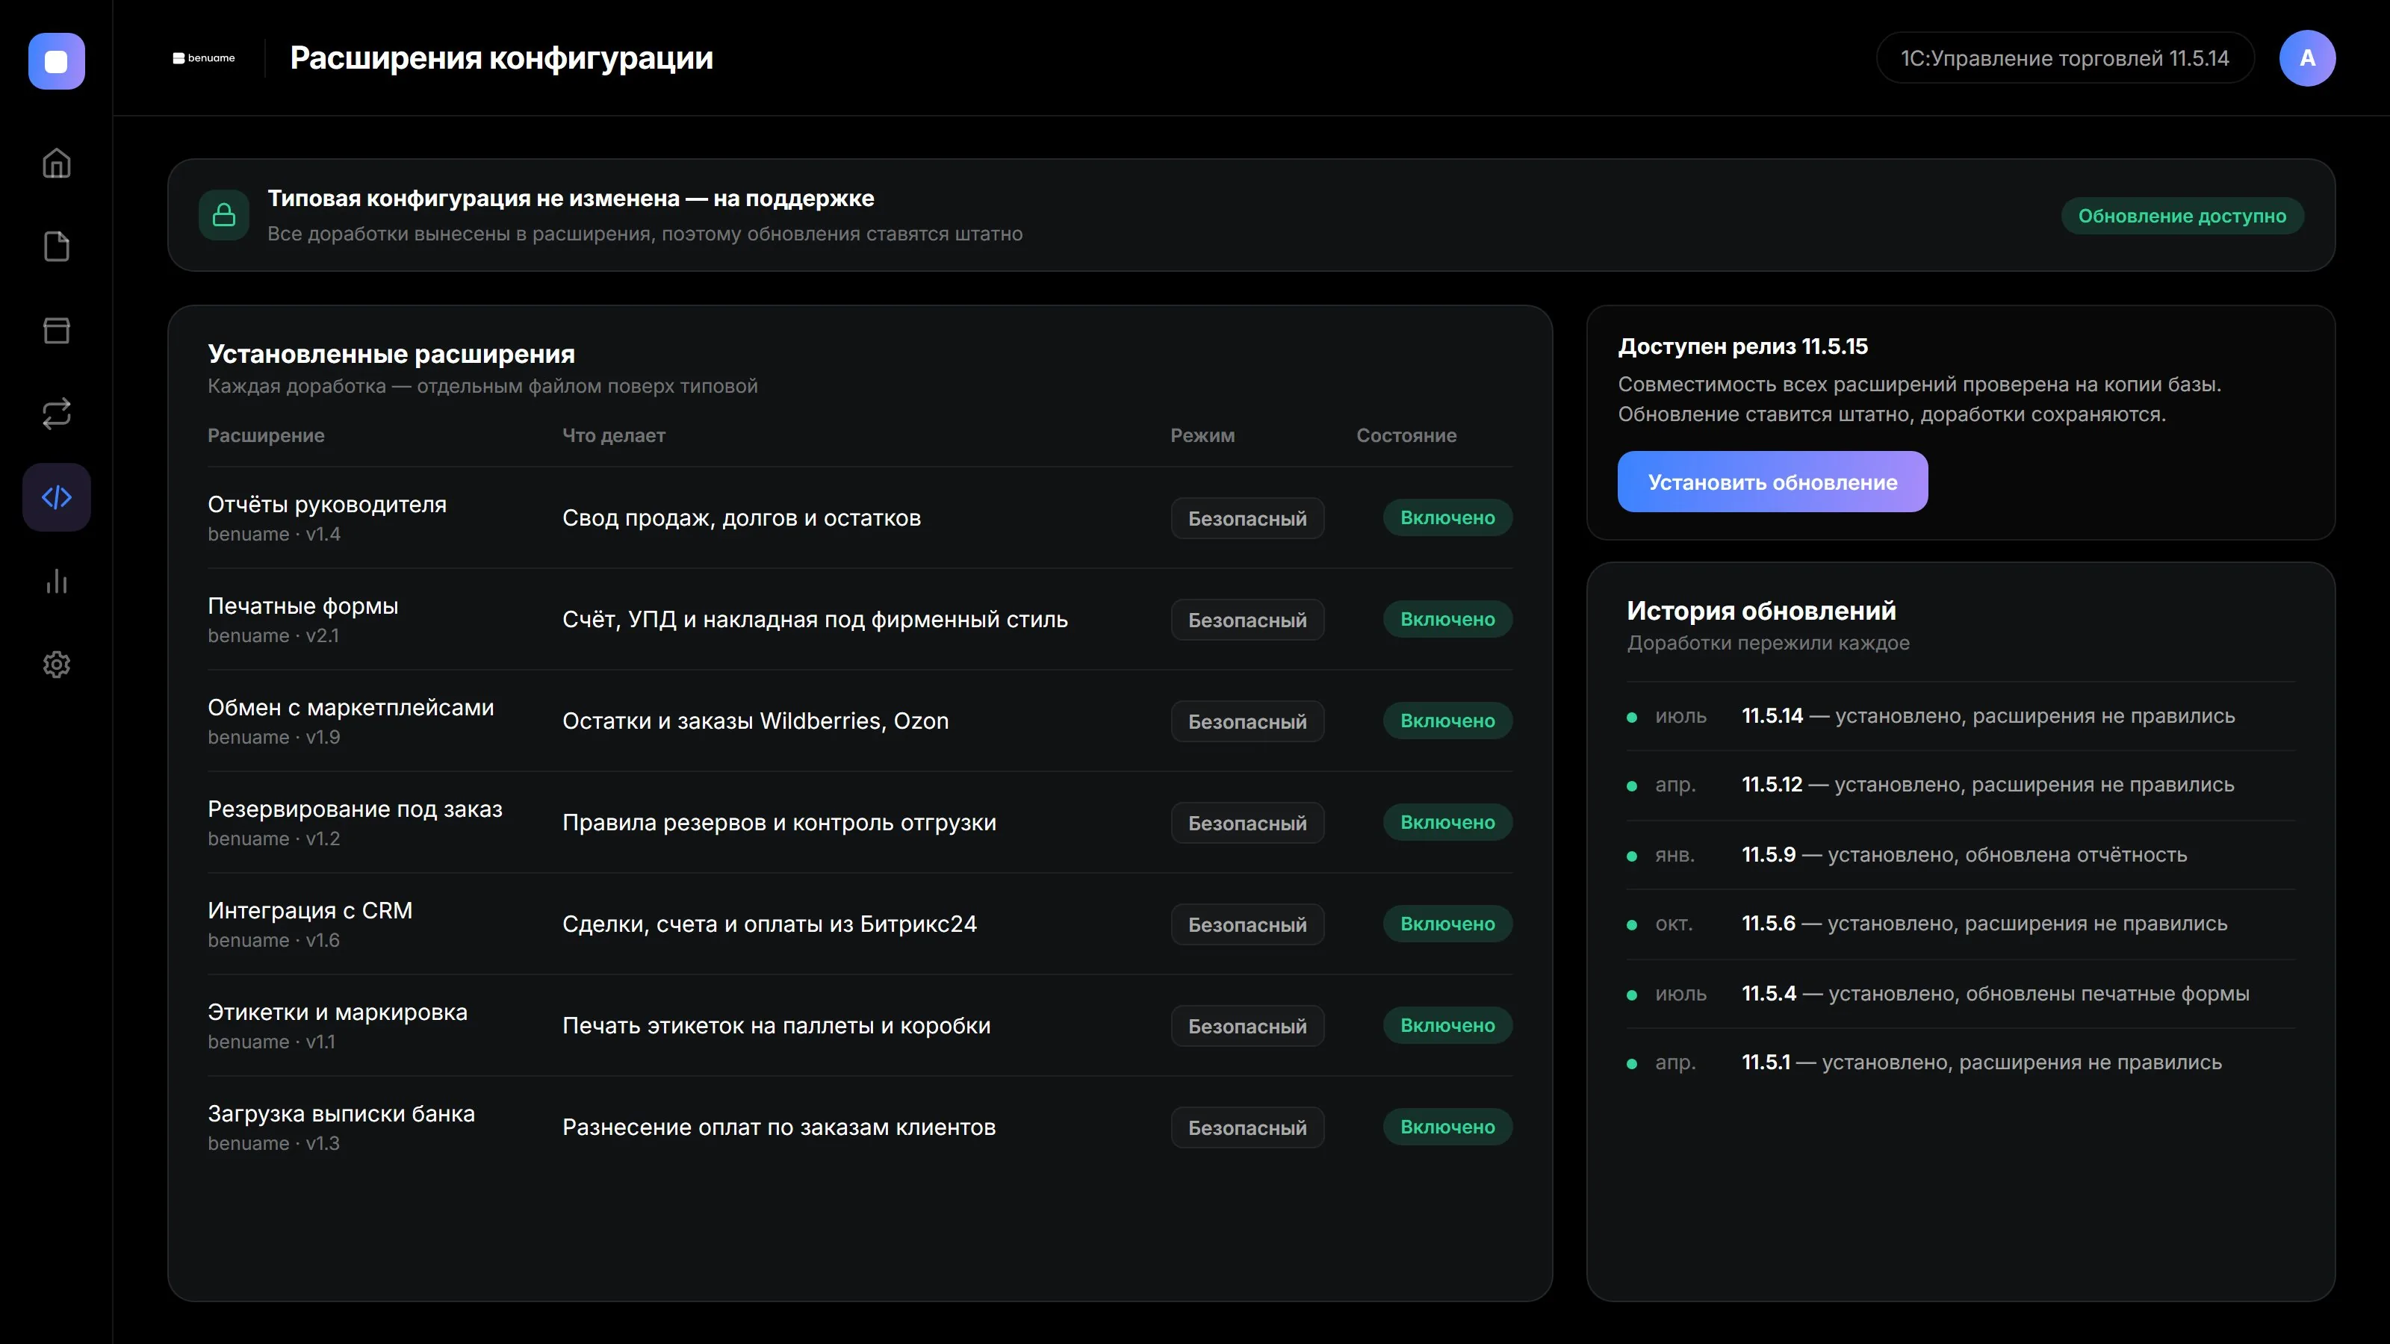Click the Состояние column header
This screenshot has width=2390, height=1344.
tap(1406, 435)
